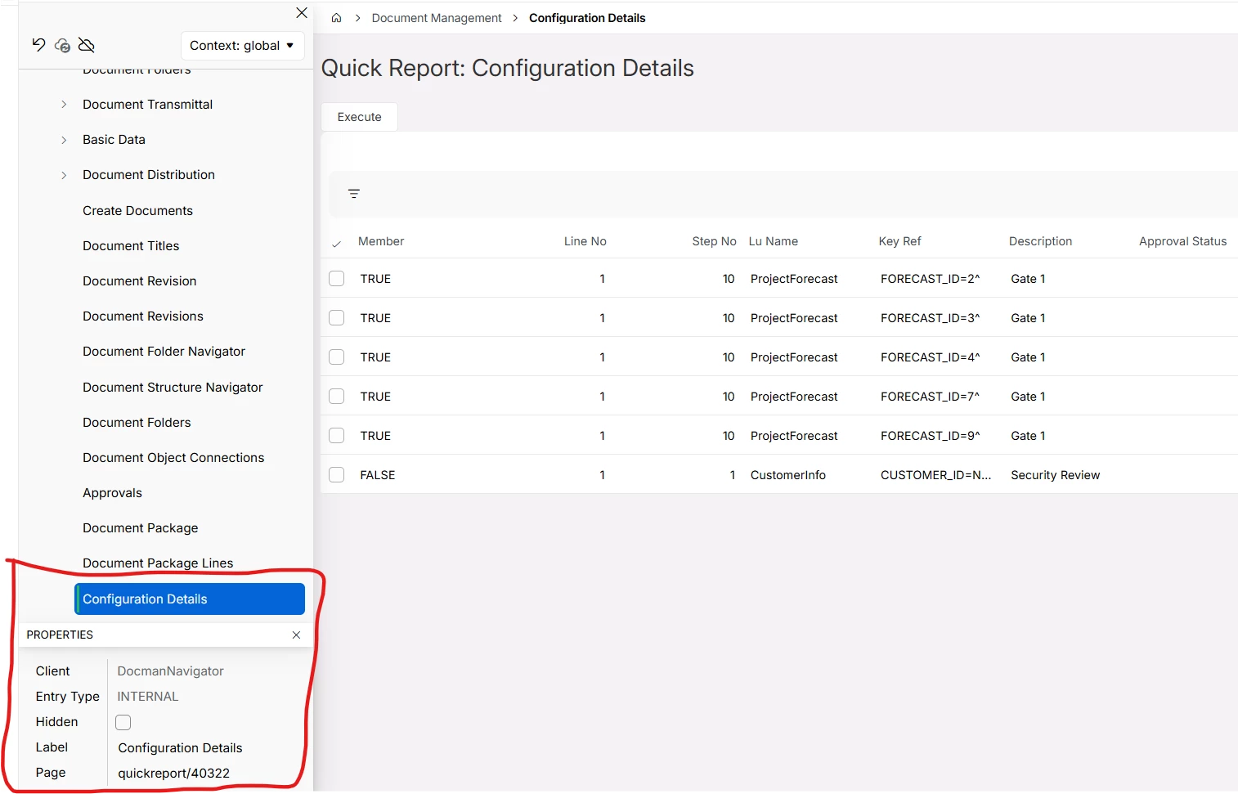Click the FORECAST_ID=9^ key ref cell
Viewport: 1238px width, 794px height.
point(930,436)
